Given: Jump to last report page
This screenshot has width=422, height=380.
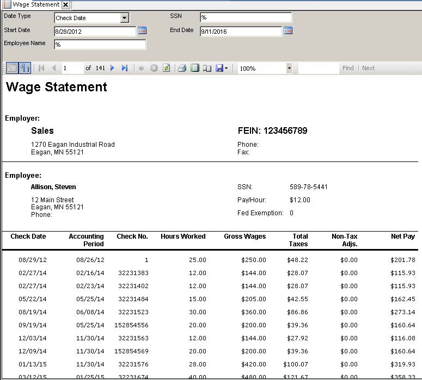Looking at the screenshot, I should point(124,68).
